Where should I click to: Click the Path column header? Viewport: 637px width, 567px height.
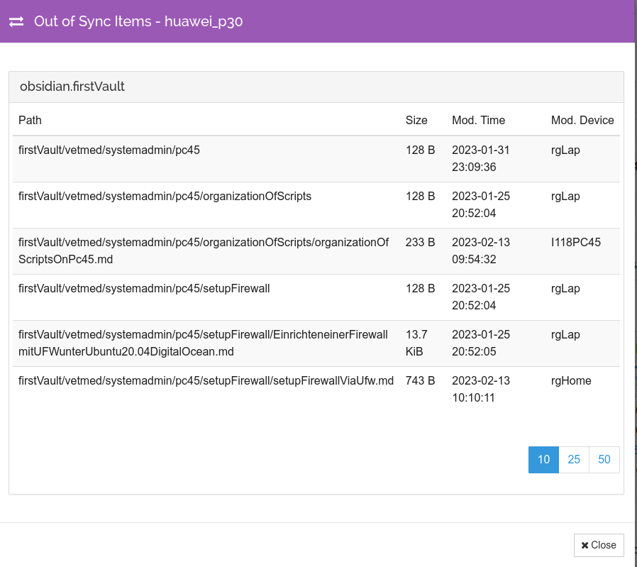pos(30,121)
